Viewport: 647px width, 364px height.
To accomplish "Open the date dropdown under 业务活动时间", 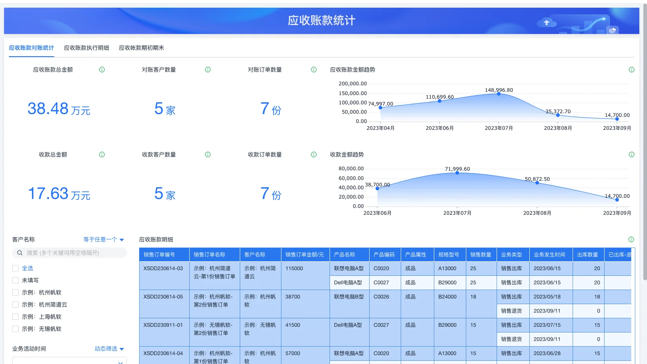I will coord(69,362).
